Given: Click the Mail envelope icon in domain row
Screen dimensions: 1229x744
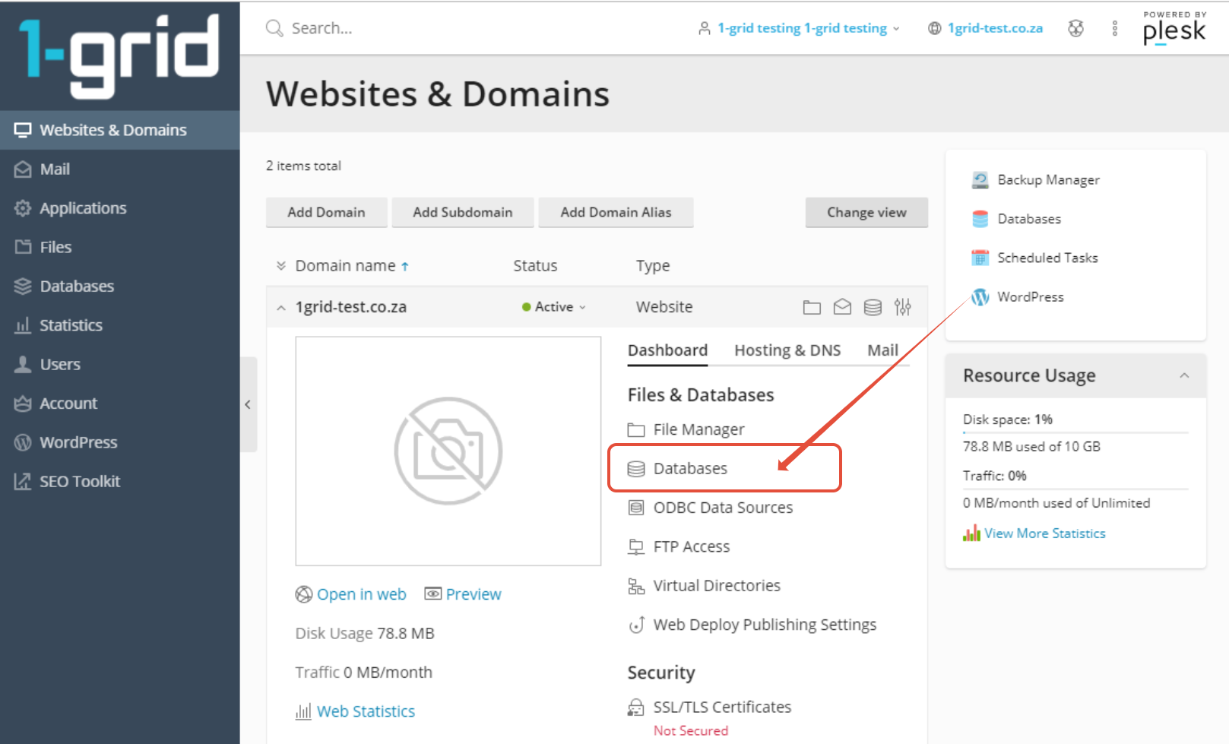Looking at the screenshot, I should point(842,307).
